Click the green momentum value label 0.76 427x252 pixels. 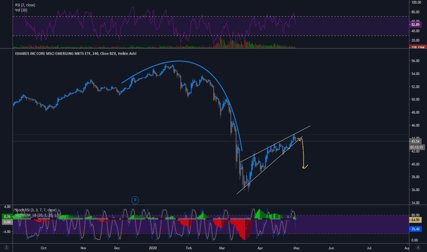pyautogui.click(x=7, y=217)
